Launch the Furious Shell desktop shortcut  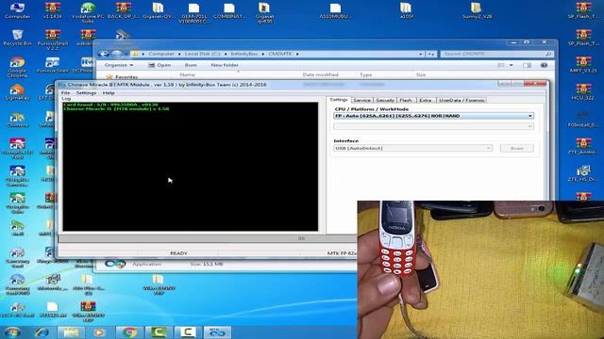point(53,65)
